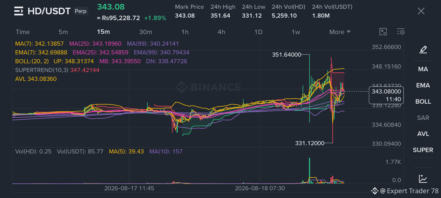Click the DN: 338.47726 legend value

(166, 61)
